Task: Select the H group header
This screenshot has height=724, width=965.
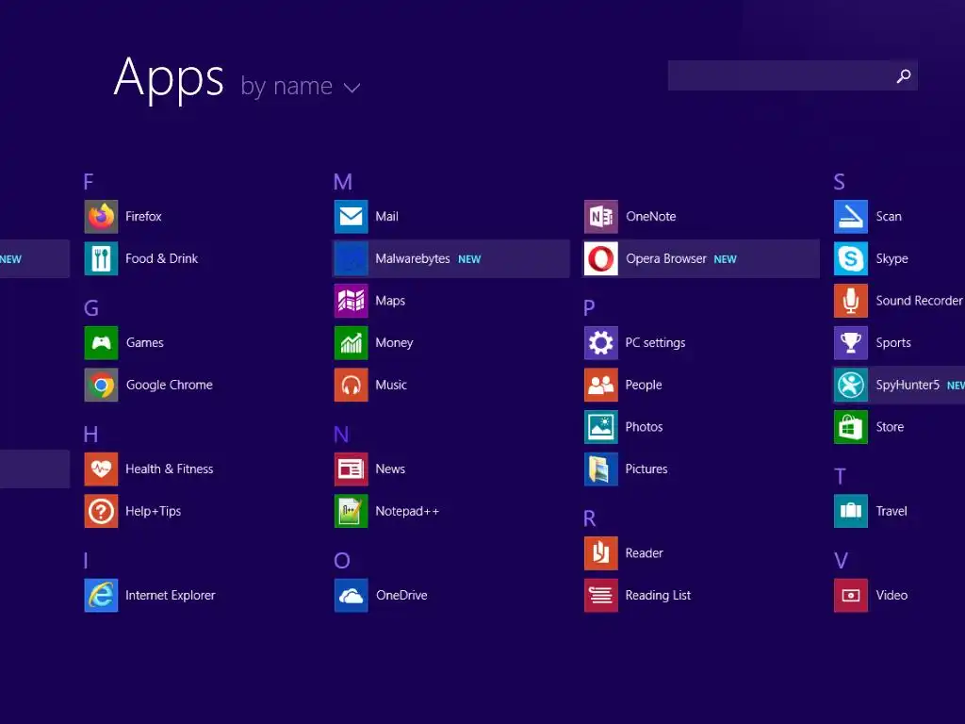Action: coord(90,434)
